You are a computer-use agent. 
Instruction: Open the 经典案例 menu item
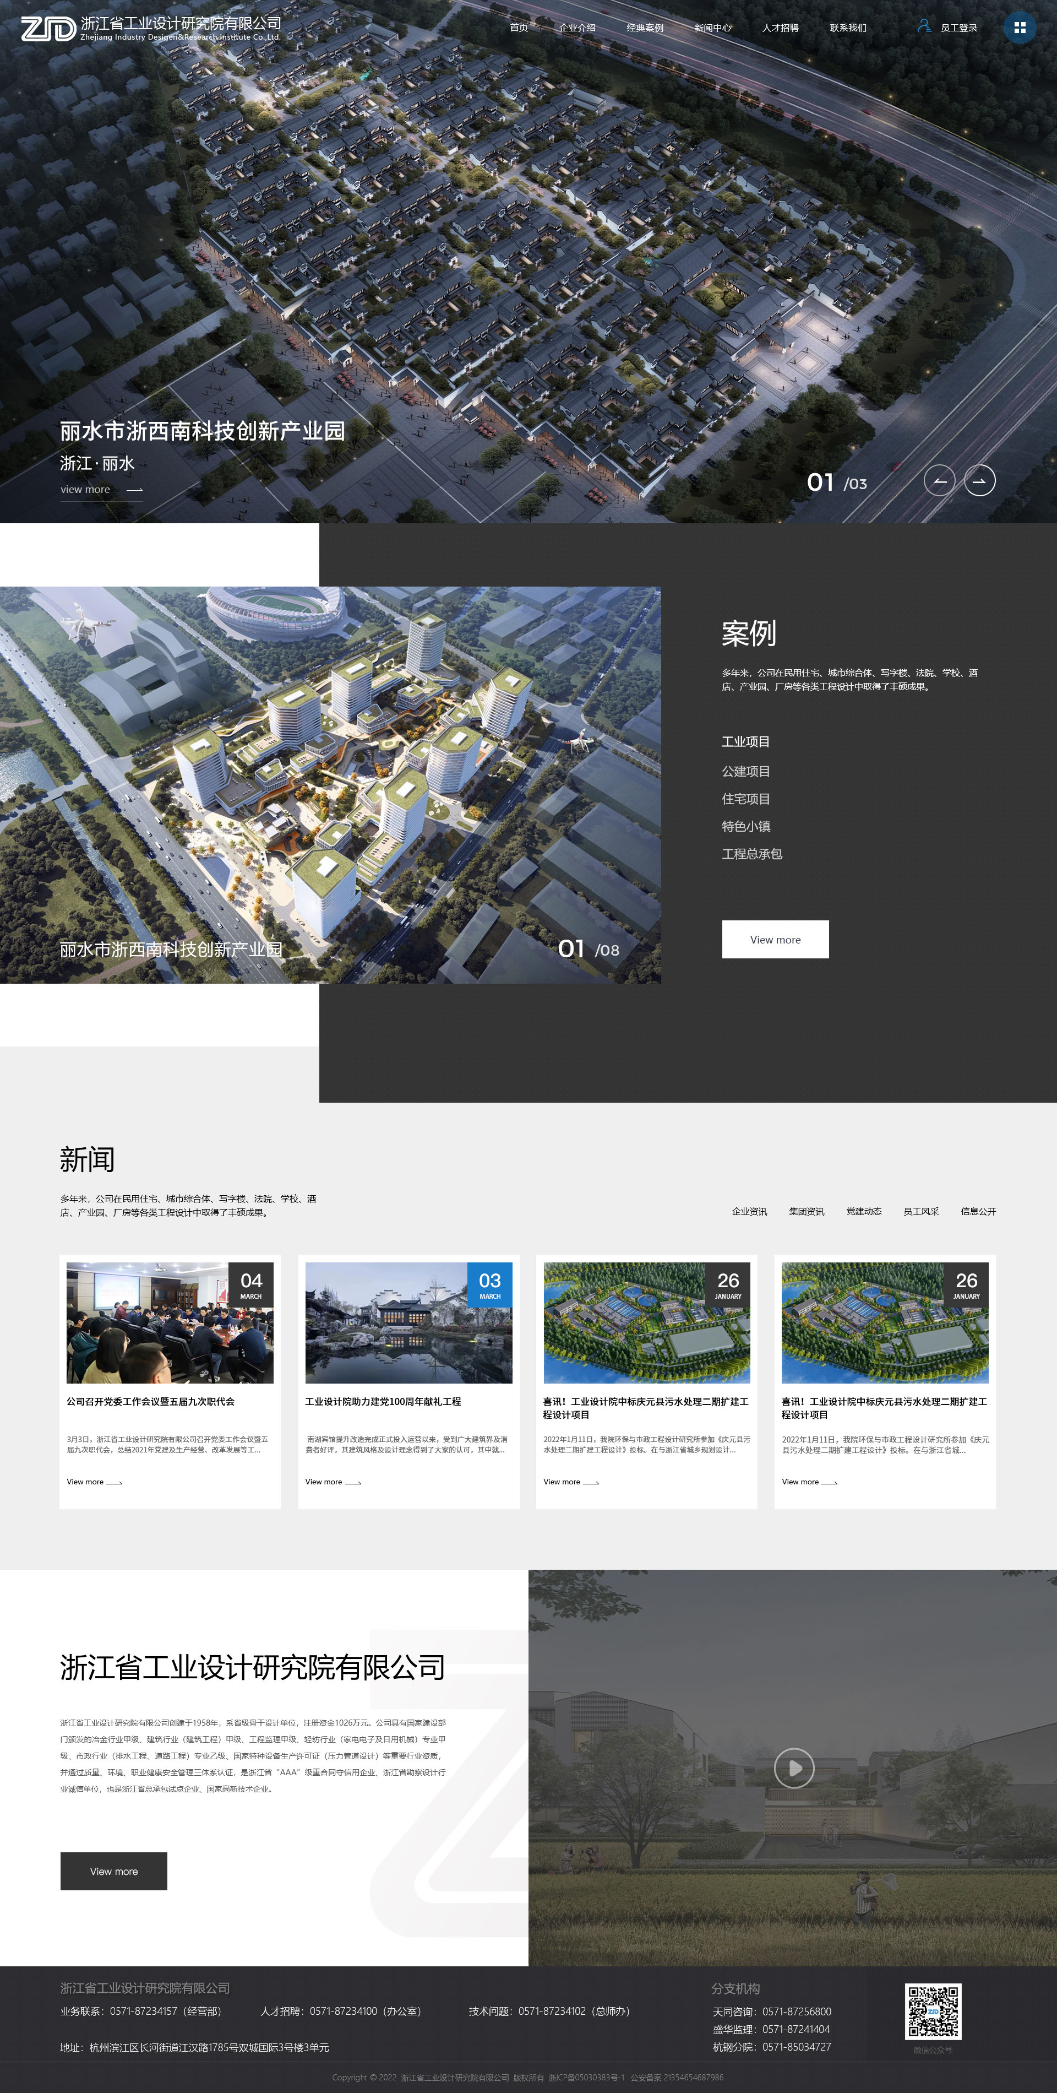645,28
